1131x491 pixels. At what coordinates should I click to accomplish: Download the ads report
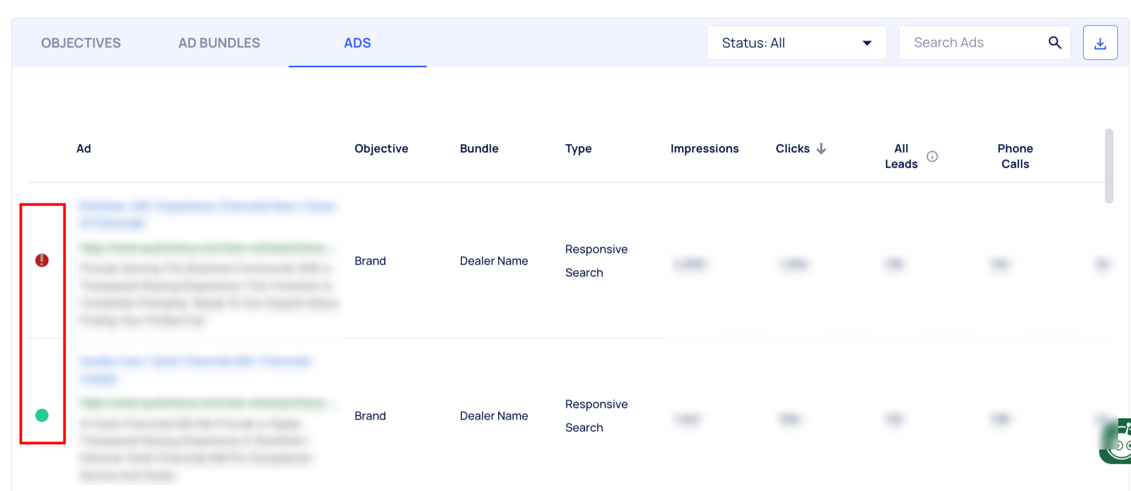coord(1100,43)
